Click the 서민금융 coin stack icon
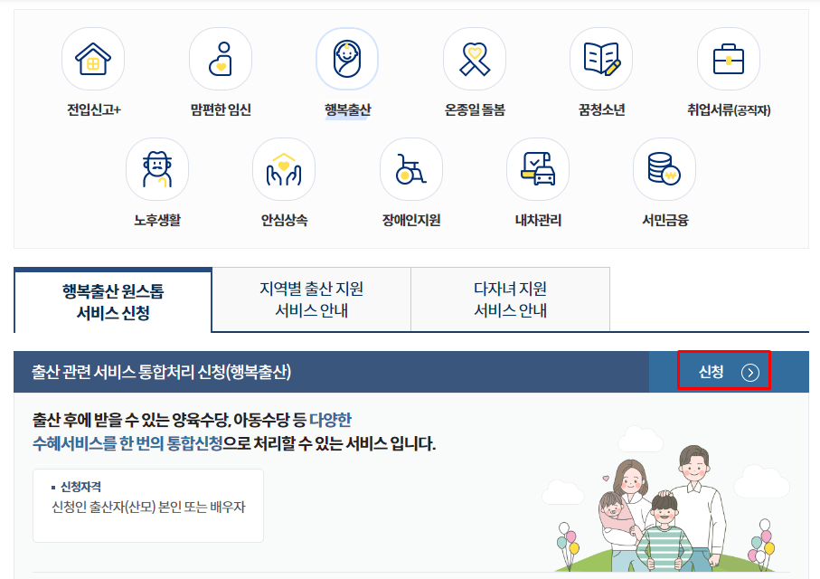 point(664,169)
